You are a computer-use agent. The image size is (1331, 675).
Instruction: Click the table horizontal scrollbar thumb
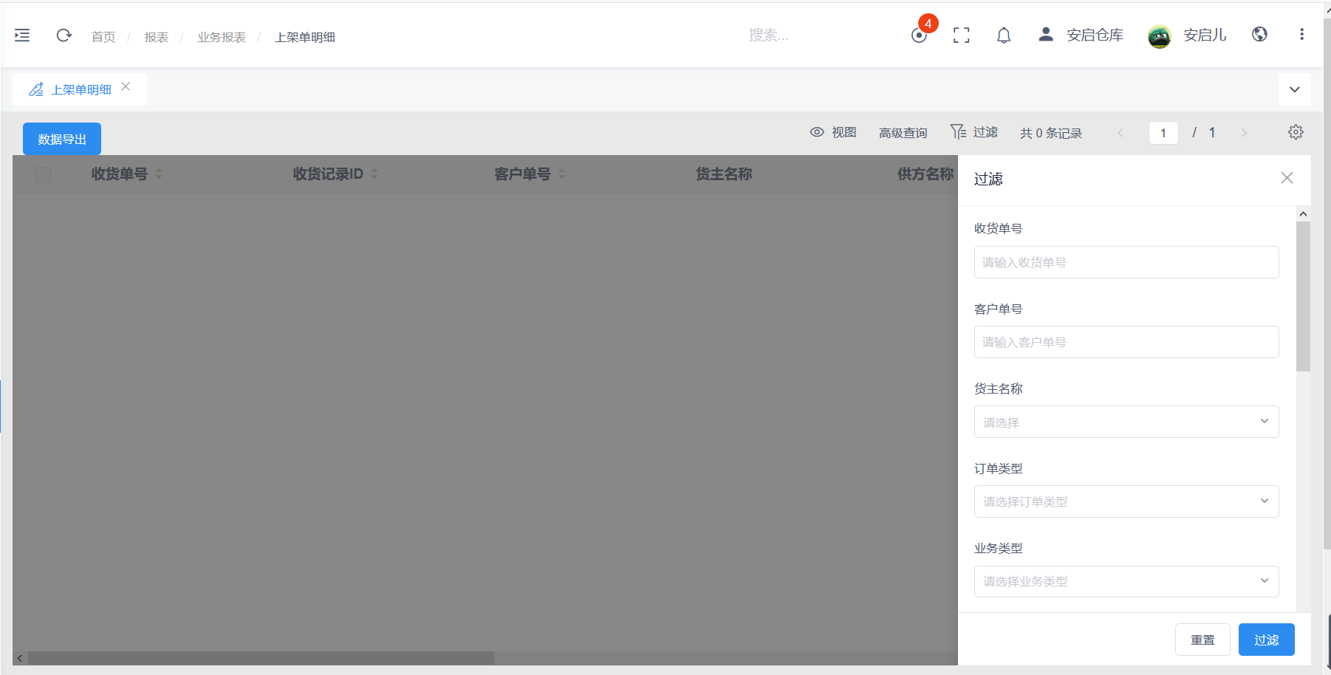(261, 657)
